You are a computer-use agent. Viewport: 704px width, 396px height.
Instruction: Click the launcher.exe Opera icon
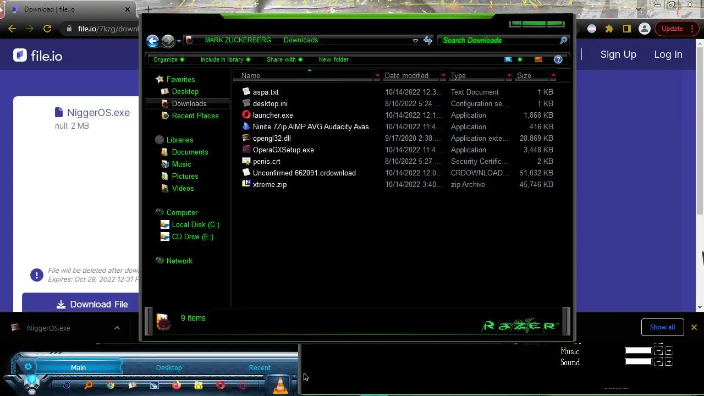coord(246,115)
